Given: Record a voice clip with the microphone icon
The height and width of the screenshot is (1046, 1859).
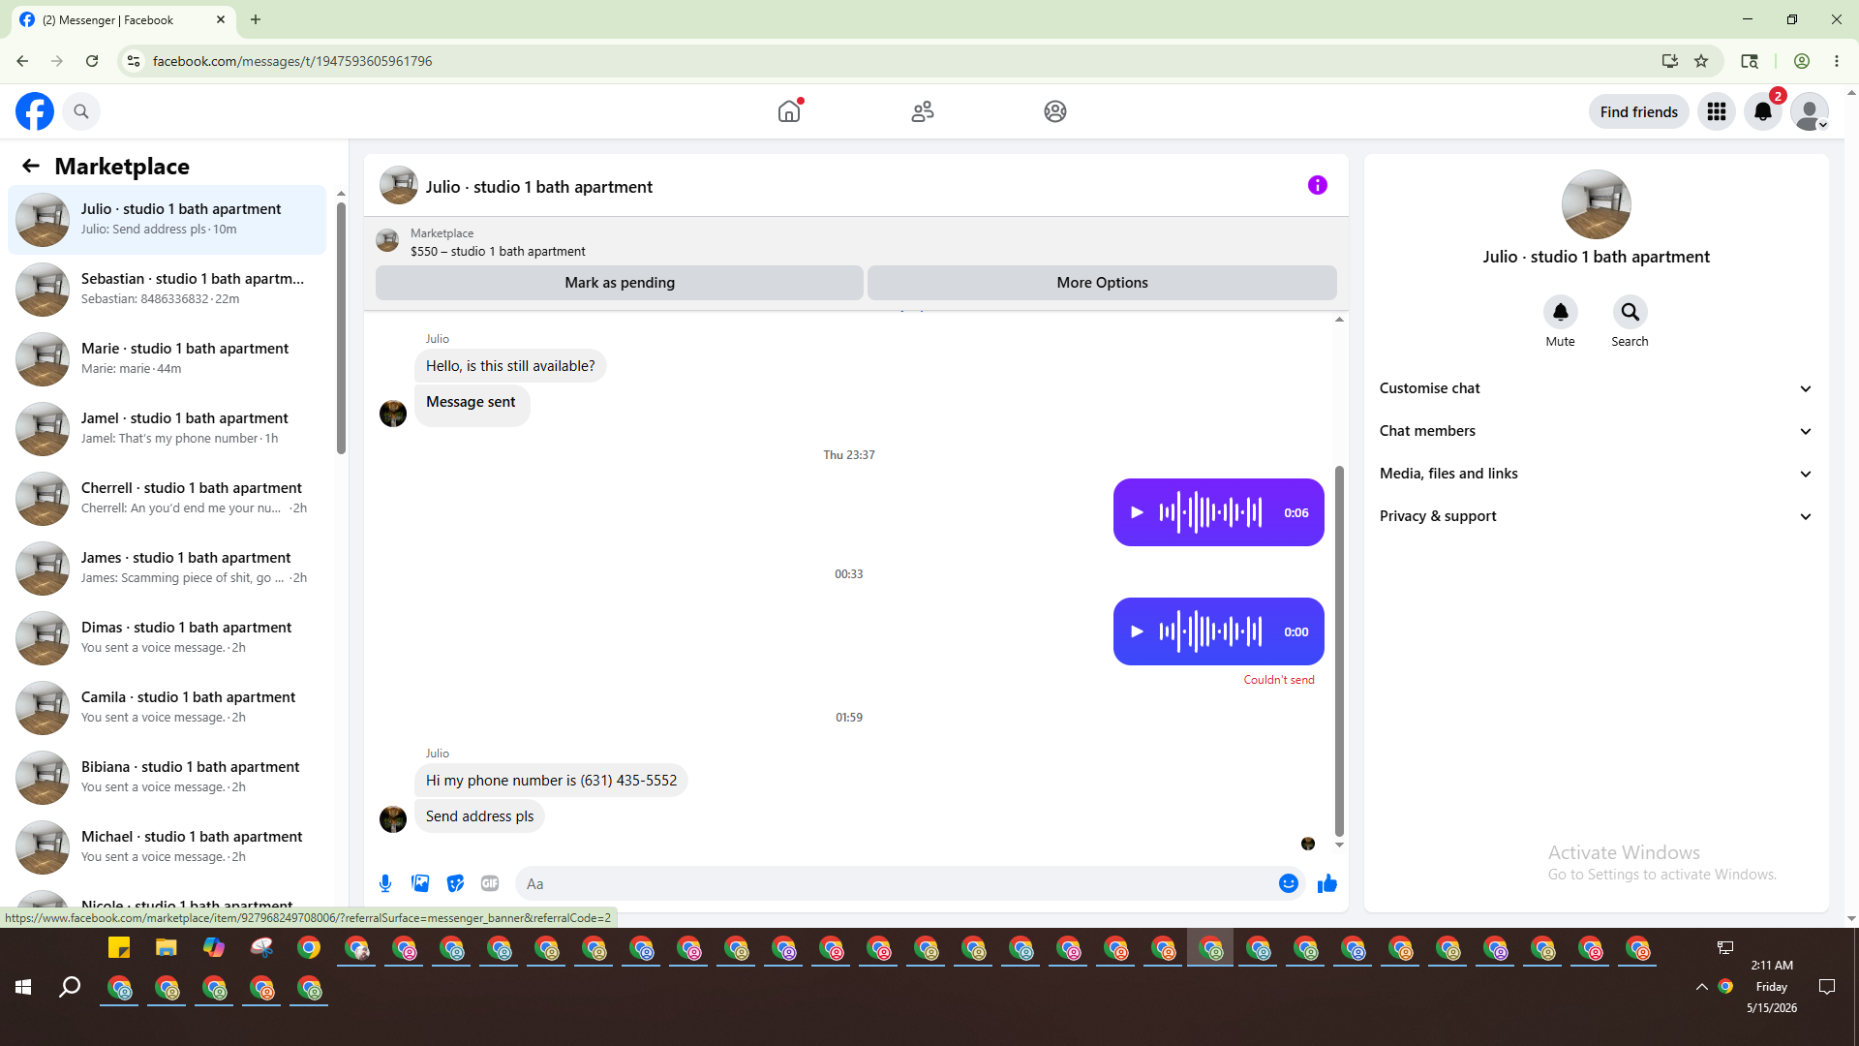Looking at the screenshot, I should [x=385, y=883].
